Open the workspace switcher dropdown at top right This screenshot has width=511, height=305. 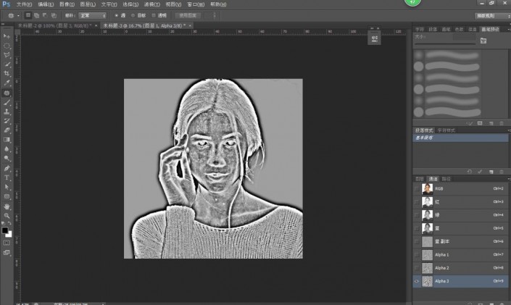[x=491, y=14]
